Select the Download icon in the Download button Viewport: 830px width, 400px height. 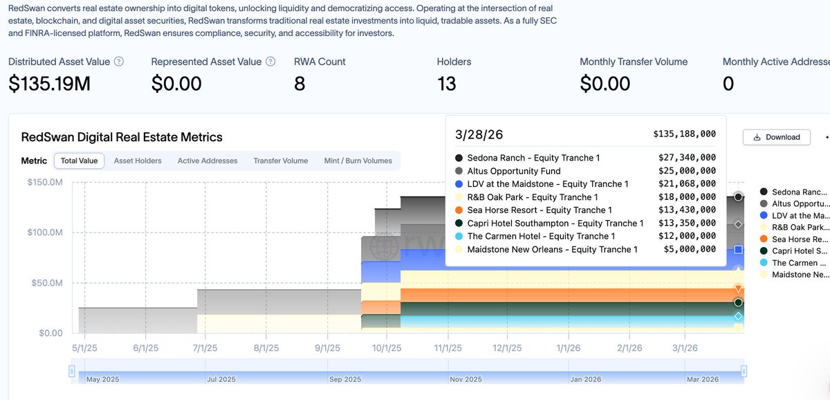point(757,137)
